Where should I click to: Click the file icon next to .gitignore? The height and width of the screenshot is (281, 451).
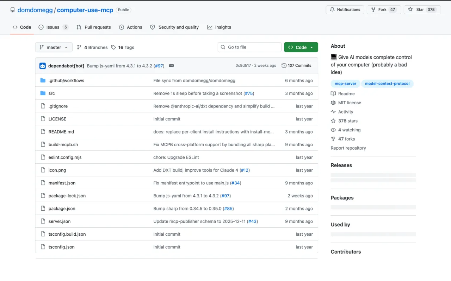coord(43,106)
